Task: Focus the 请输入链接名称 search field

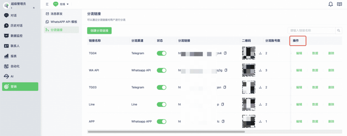Action: click(311, 30)
